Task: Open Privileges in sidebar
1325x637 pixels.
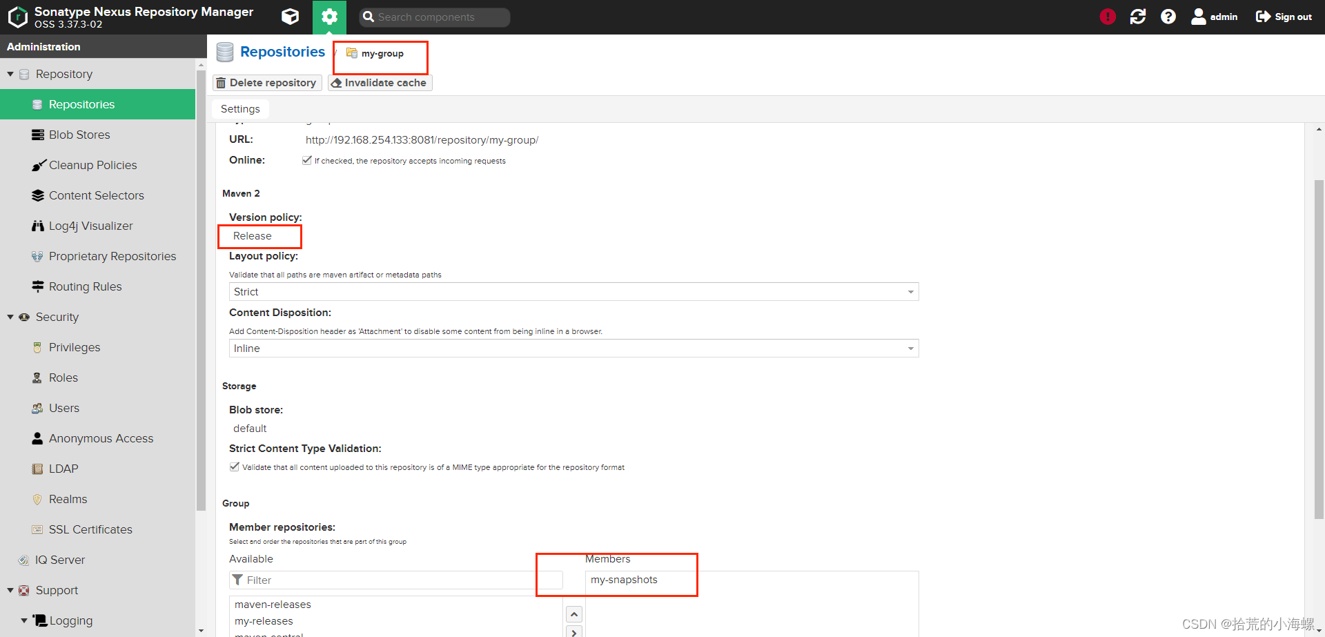Action: coord(98,347)
